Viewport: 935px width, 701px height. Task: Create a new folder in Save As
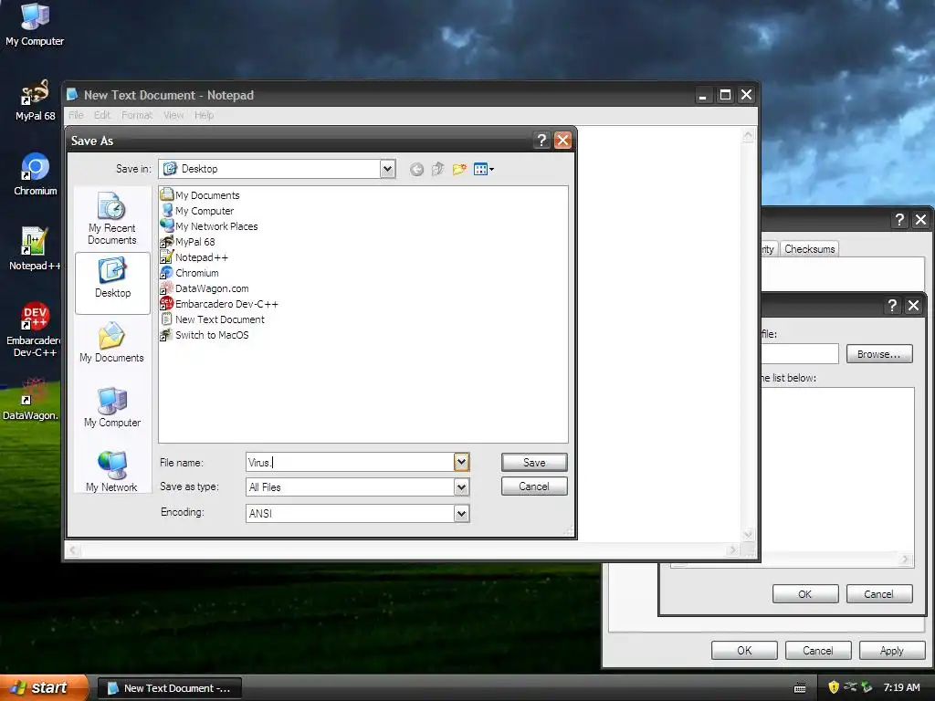(459, 169)
